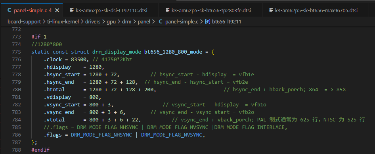Viewport: 375px width, 154px height.
Task: Click file icon of bt656-tp2803fe.dtsi tab
Action: (x=167, y=10)
